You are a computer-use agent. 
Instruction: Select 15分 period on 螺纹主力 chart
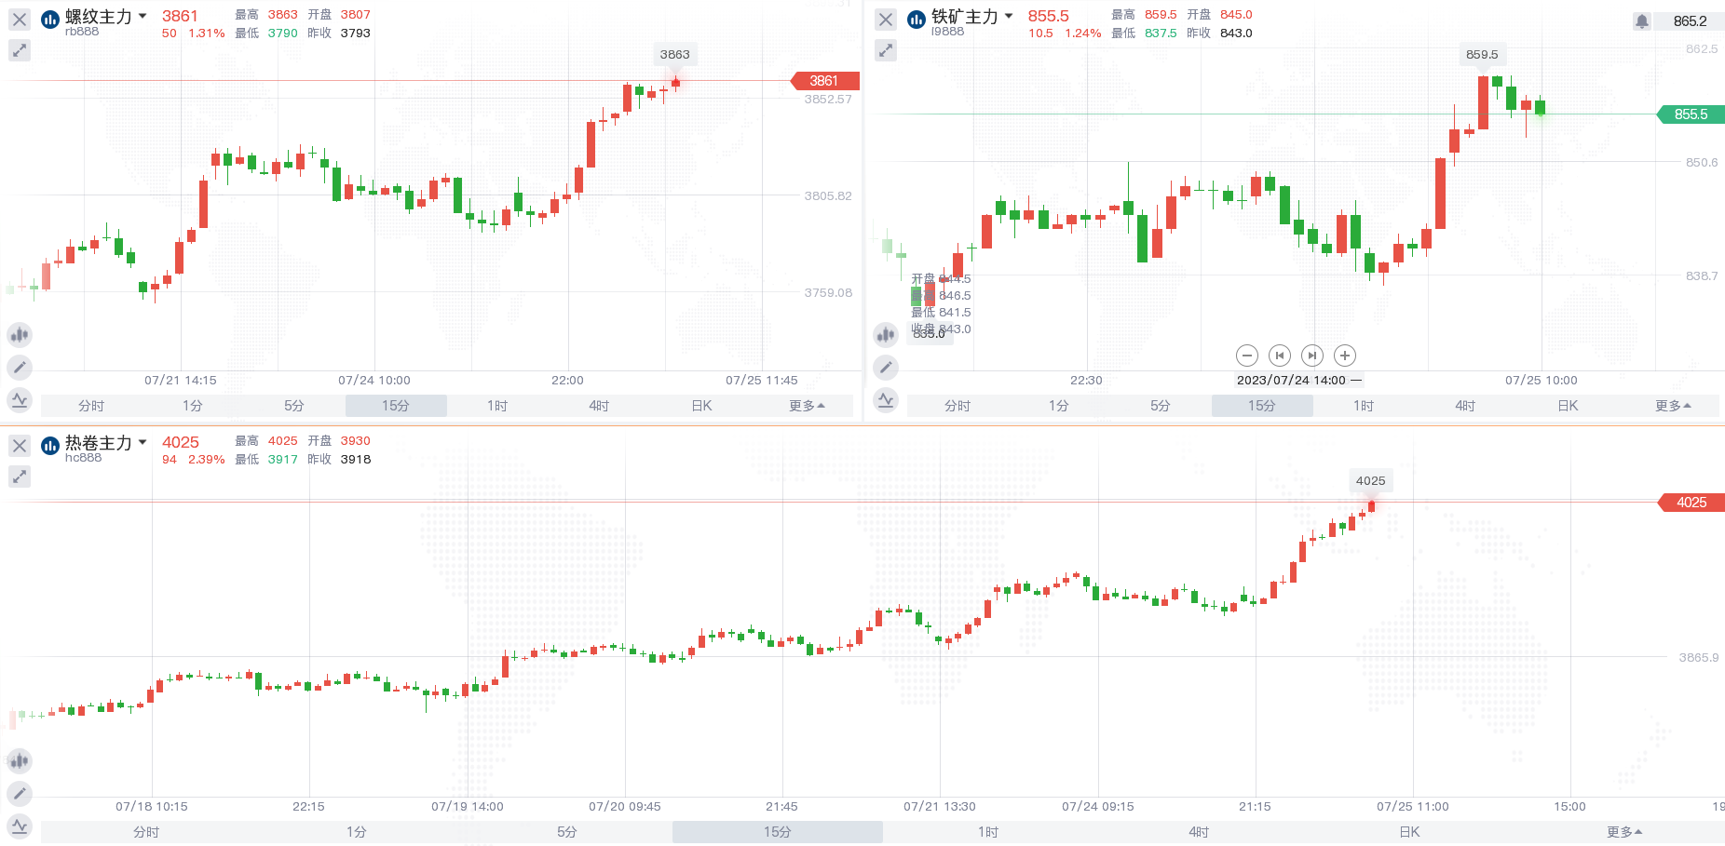point(396,406)
